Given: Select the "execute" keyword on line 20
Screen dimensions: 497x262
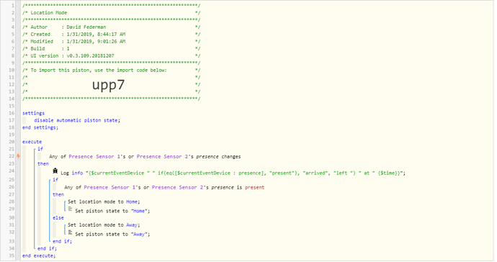Looking at the screenshot, I should [x=32, y=142].
